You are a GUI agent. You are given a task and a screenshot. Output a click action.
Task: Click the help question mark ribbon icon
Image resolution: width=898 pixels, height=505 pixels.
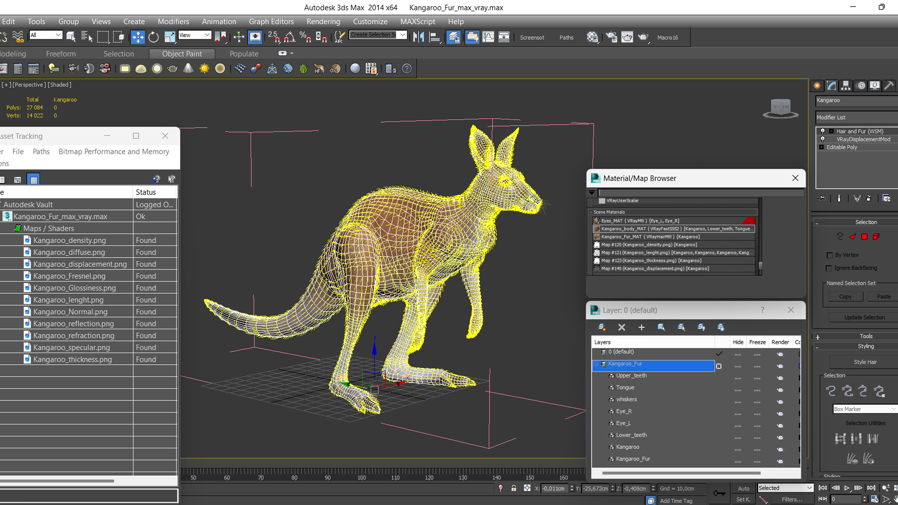(407, 69)
